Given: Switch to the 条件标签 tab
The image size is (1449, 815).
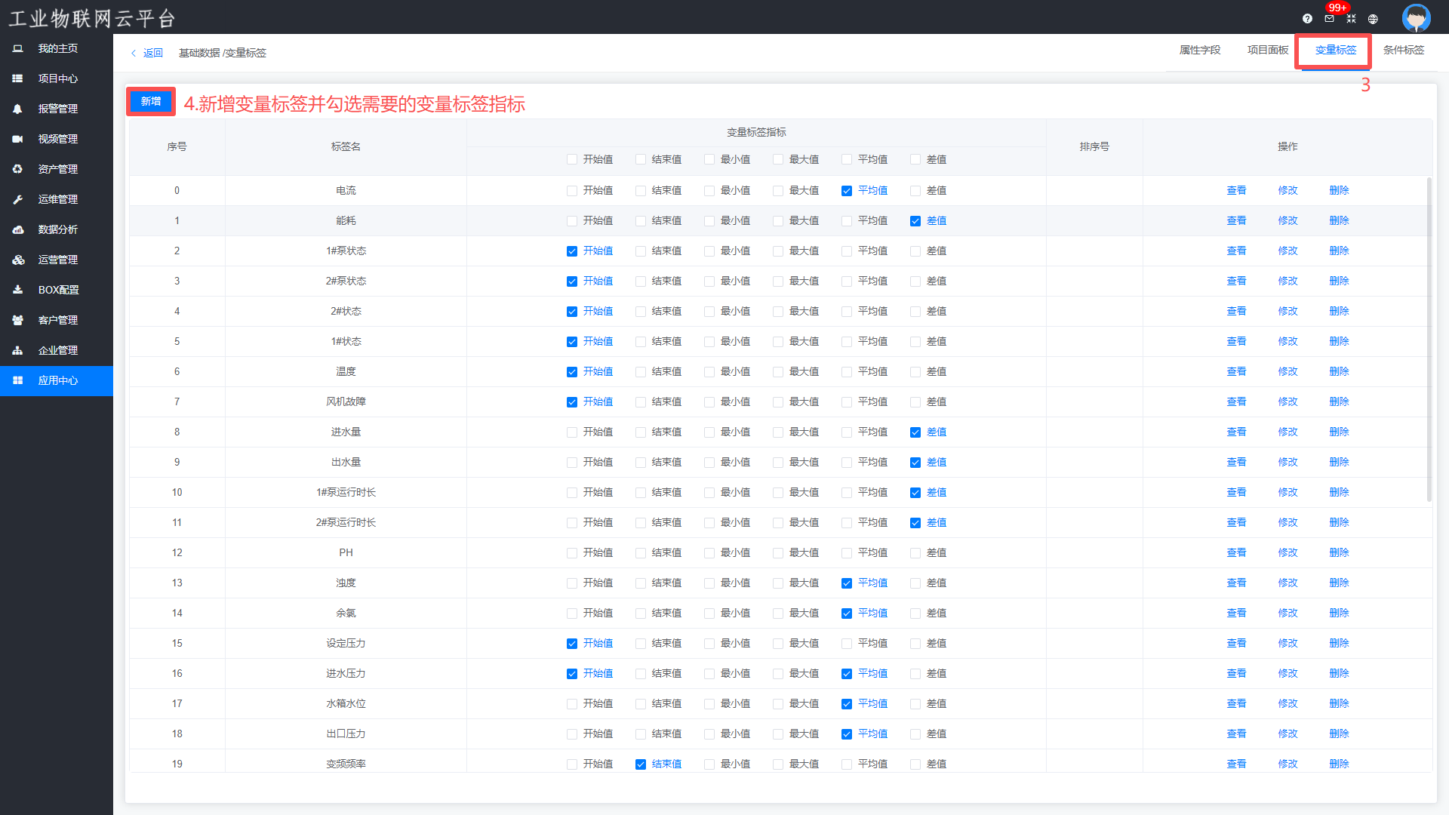Looking at the screenshot, I should click(x=1403, y=50).
